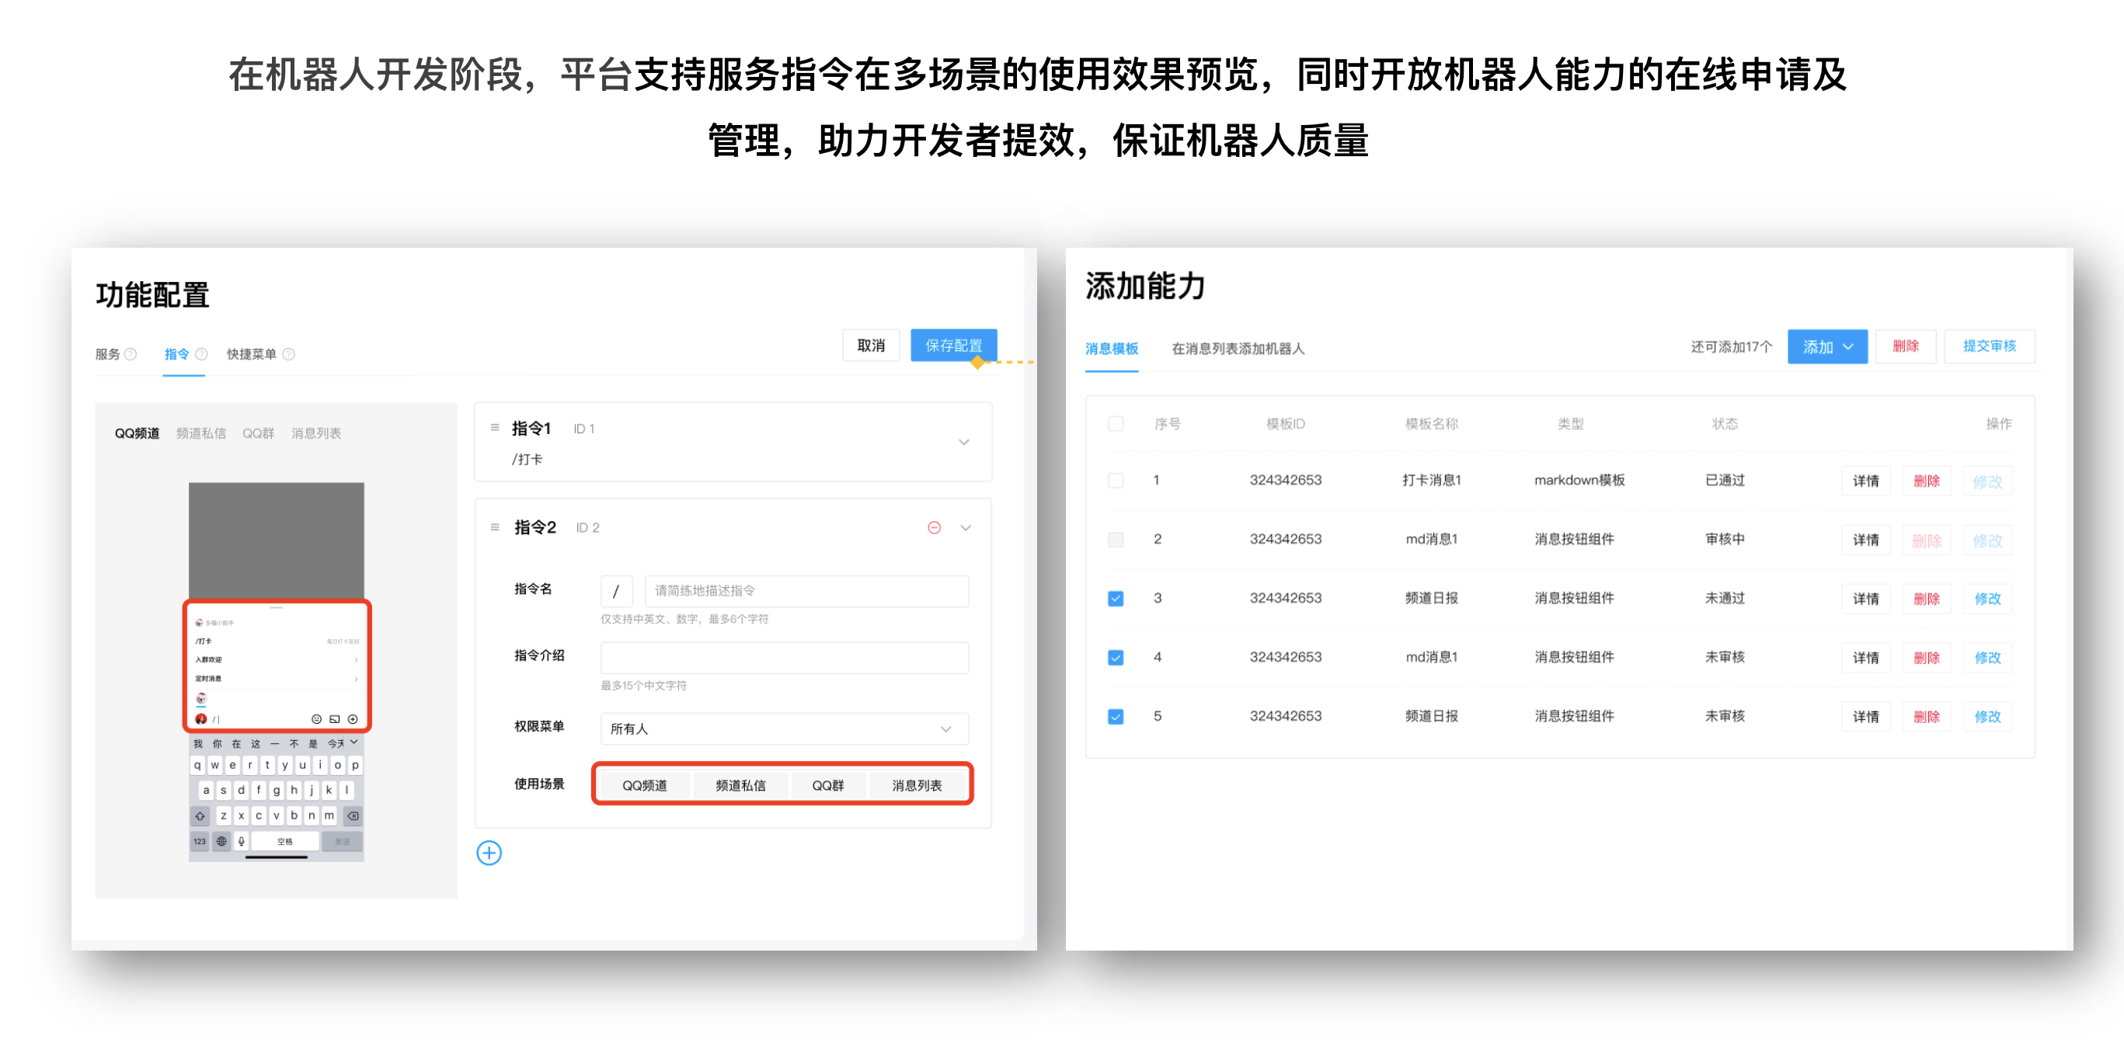Open the 添加 dropdown menu
This screenshot has width=2124, height=1050.
coord(1827,346)
